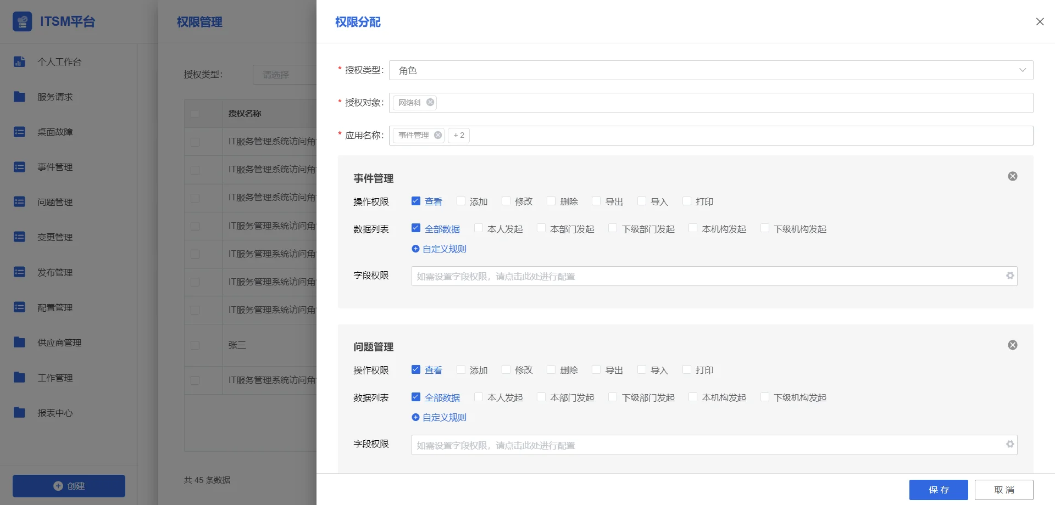1055x505 pixels.
Task: Open 事件管理 in the sidebar menu
Action: coord(55,167)
